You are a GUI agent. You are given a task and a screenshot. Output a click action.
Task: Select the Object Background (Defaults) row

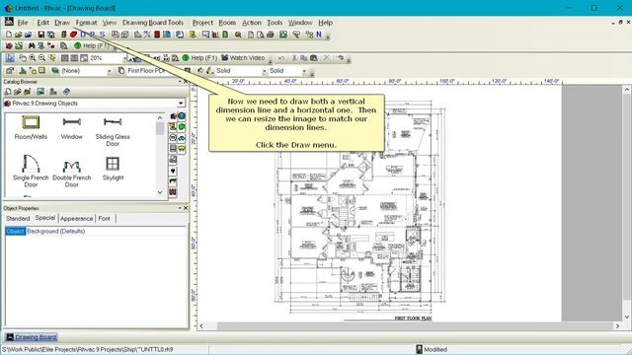[x=95, y=232]
